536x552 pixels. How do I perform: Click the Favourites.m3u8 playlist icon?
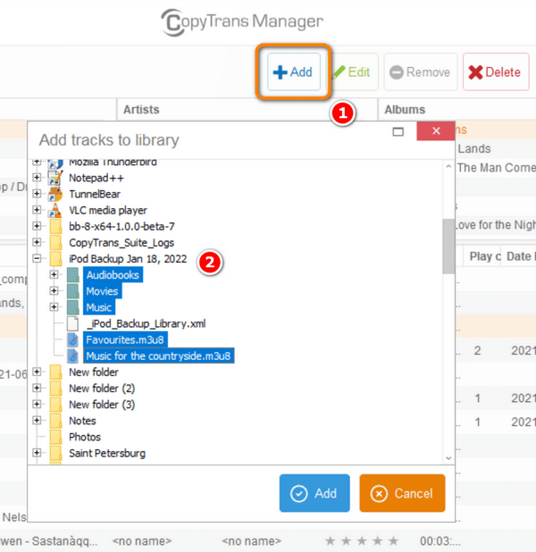72,339
